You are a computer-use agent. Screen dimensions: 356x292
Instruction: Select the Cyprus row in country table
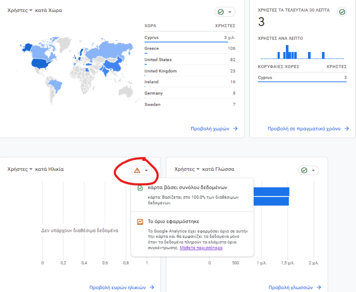pyautogui.click(x=189, y=38)
